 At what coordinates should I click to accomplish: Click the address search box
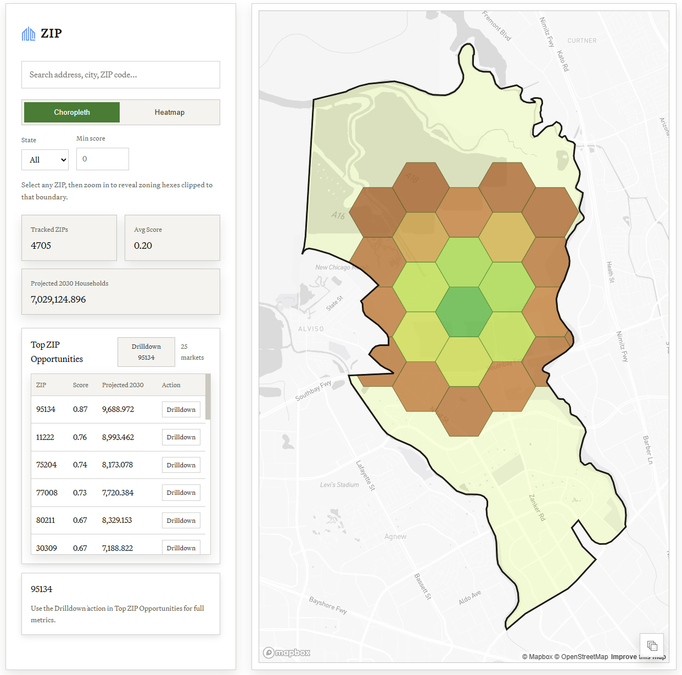tap(121, 75)
